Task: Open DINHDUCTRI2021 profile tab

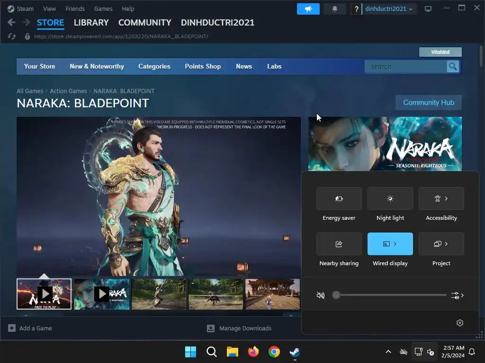Action: click(218, 23)
